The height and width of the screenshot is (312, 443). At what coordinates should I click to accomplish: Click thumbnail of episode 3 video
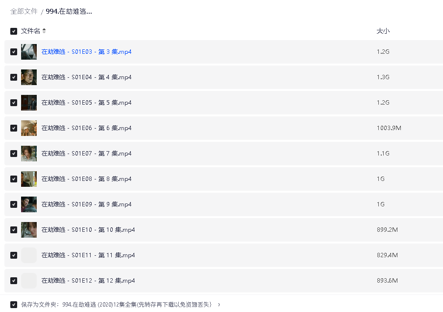coord(29,52)
